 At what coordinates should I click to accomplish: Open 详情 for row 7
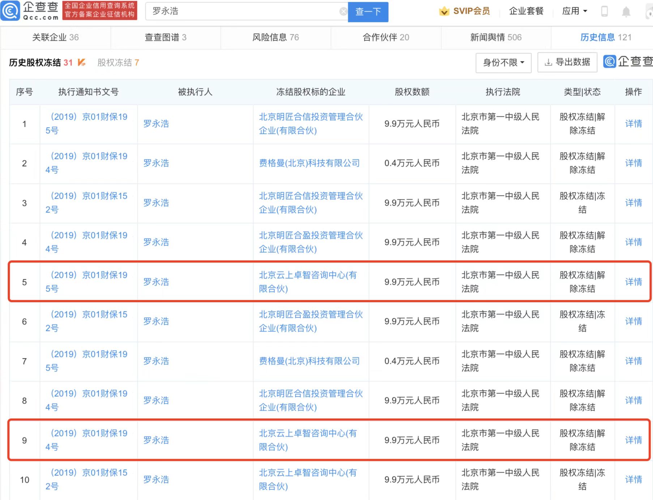pyautogui.click(x=633, y=361)
